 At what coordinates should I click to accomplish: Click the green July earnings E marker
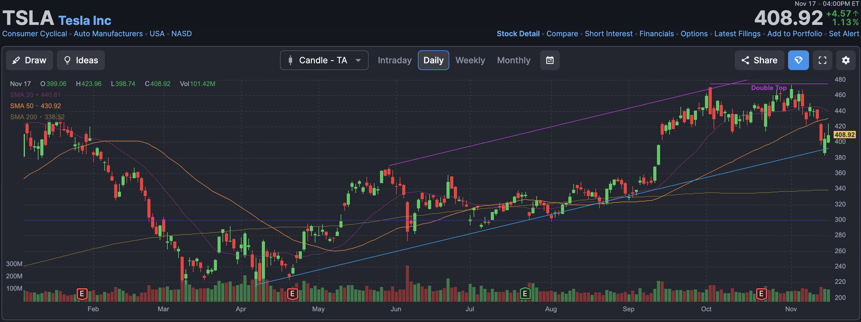pos(525,294)
